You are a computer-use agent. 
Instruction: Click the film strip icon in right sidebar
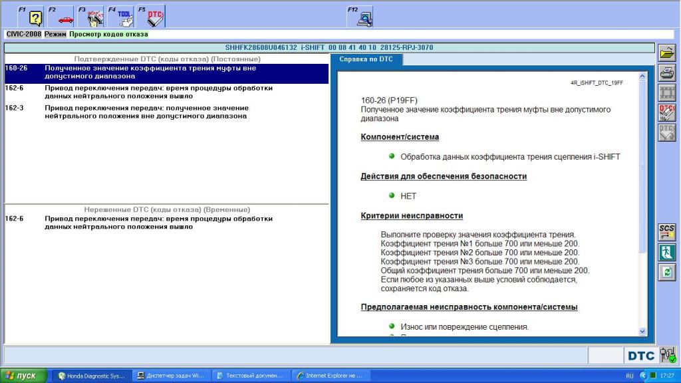(x=666, y=92)
